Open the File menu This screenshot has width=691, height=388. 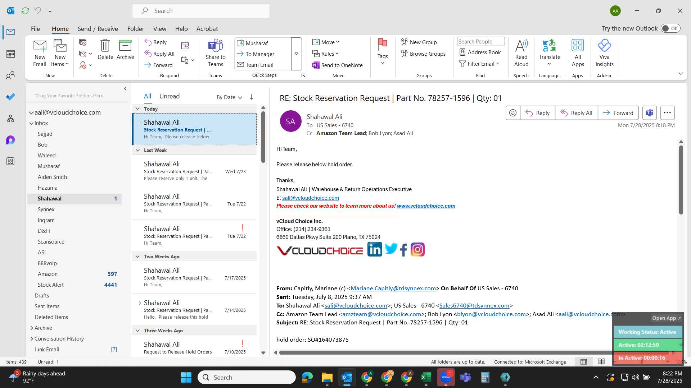coord(35,29)
